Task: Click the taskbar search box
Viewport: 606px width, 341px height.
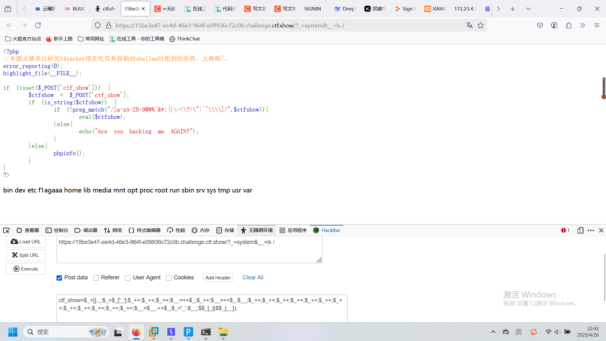Action: tap(66, 332)
